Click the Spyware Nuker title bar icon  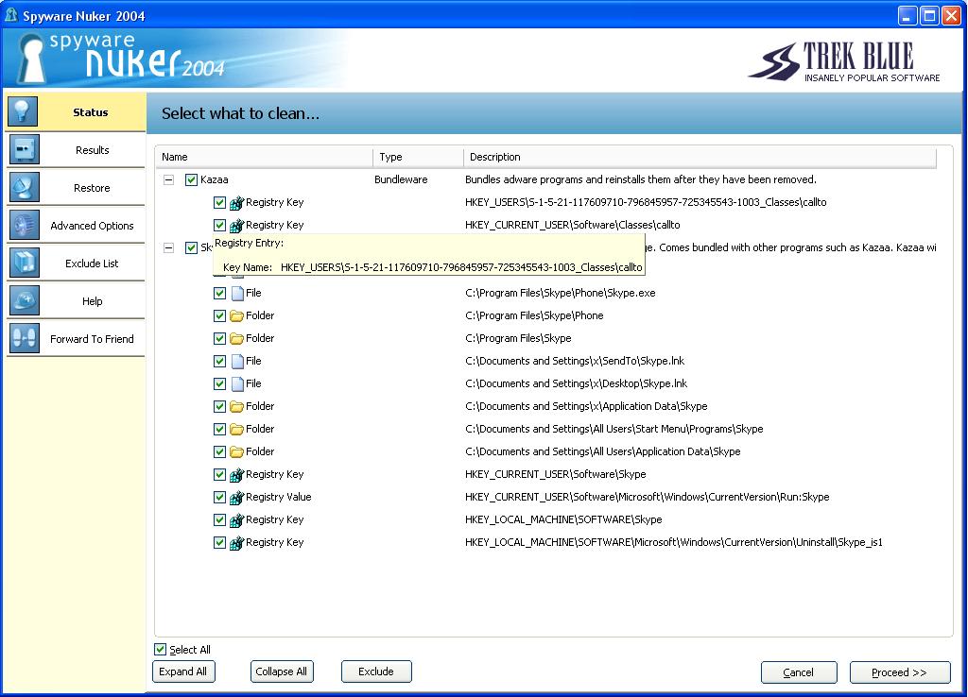11,15
